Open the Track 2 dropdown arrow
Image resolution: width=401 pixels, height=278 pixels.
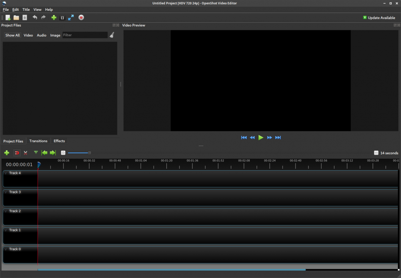tap(6, 211)
